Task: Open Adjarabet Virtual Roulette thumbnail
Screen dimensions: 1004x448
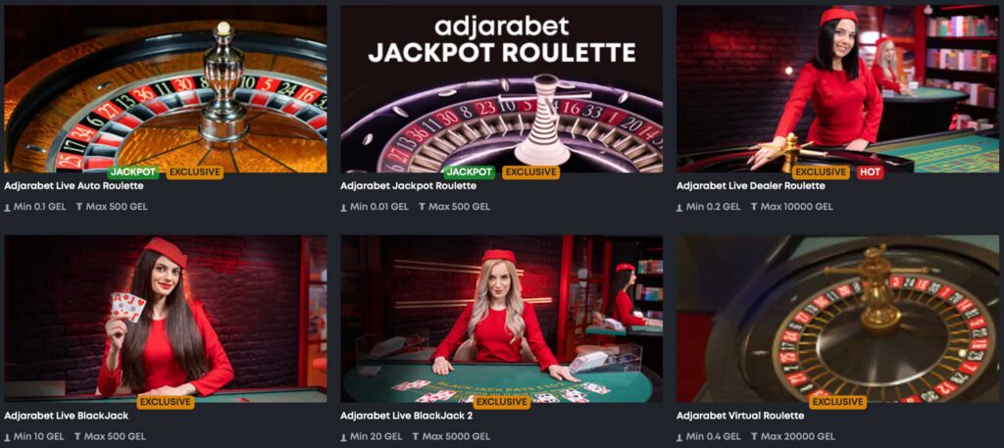Action: click(837, 319)
